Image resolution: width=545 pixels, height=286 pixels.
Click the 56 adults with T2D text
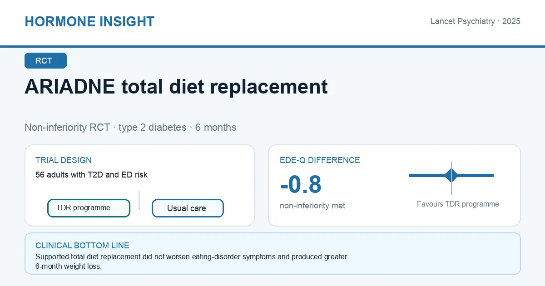(x=91, y=174)
